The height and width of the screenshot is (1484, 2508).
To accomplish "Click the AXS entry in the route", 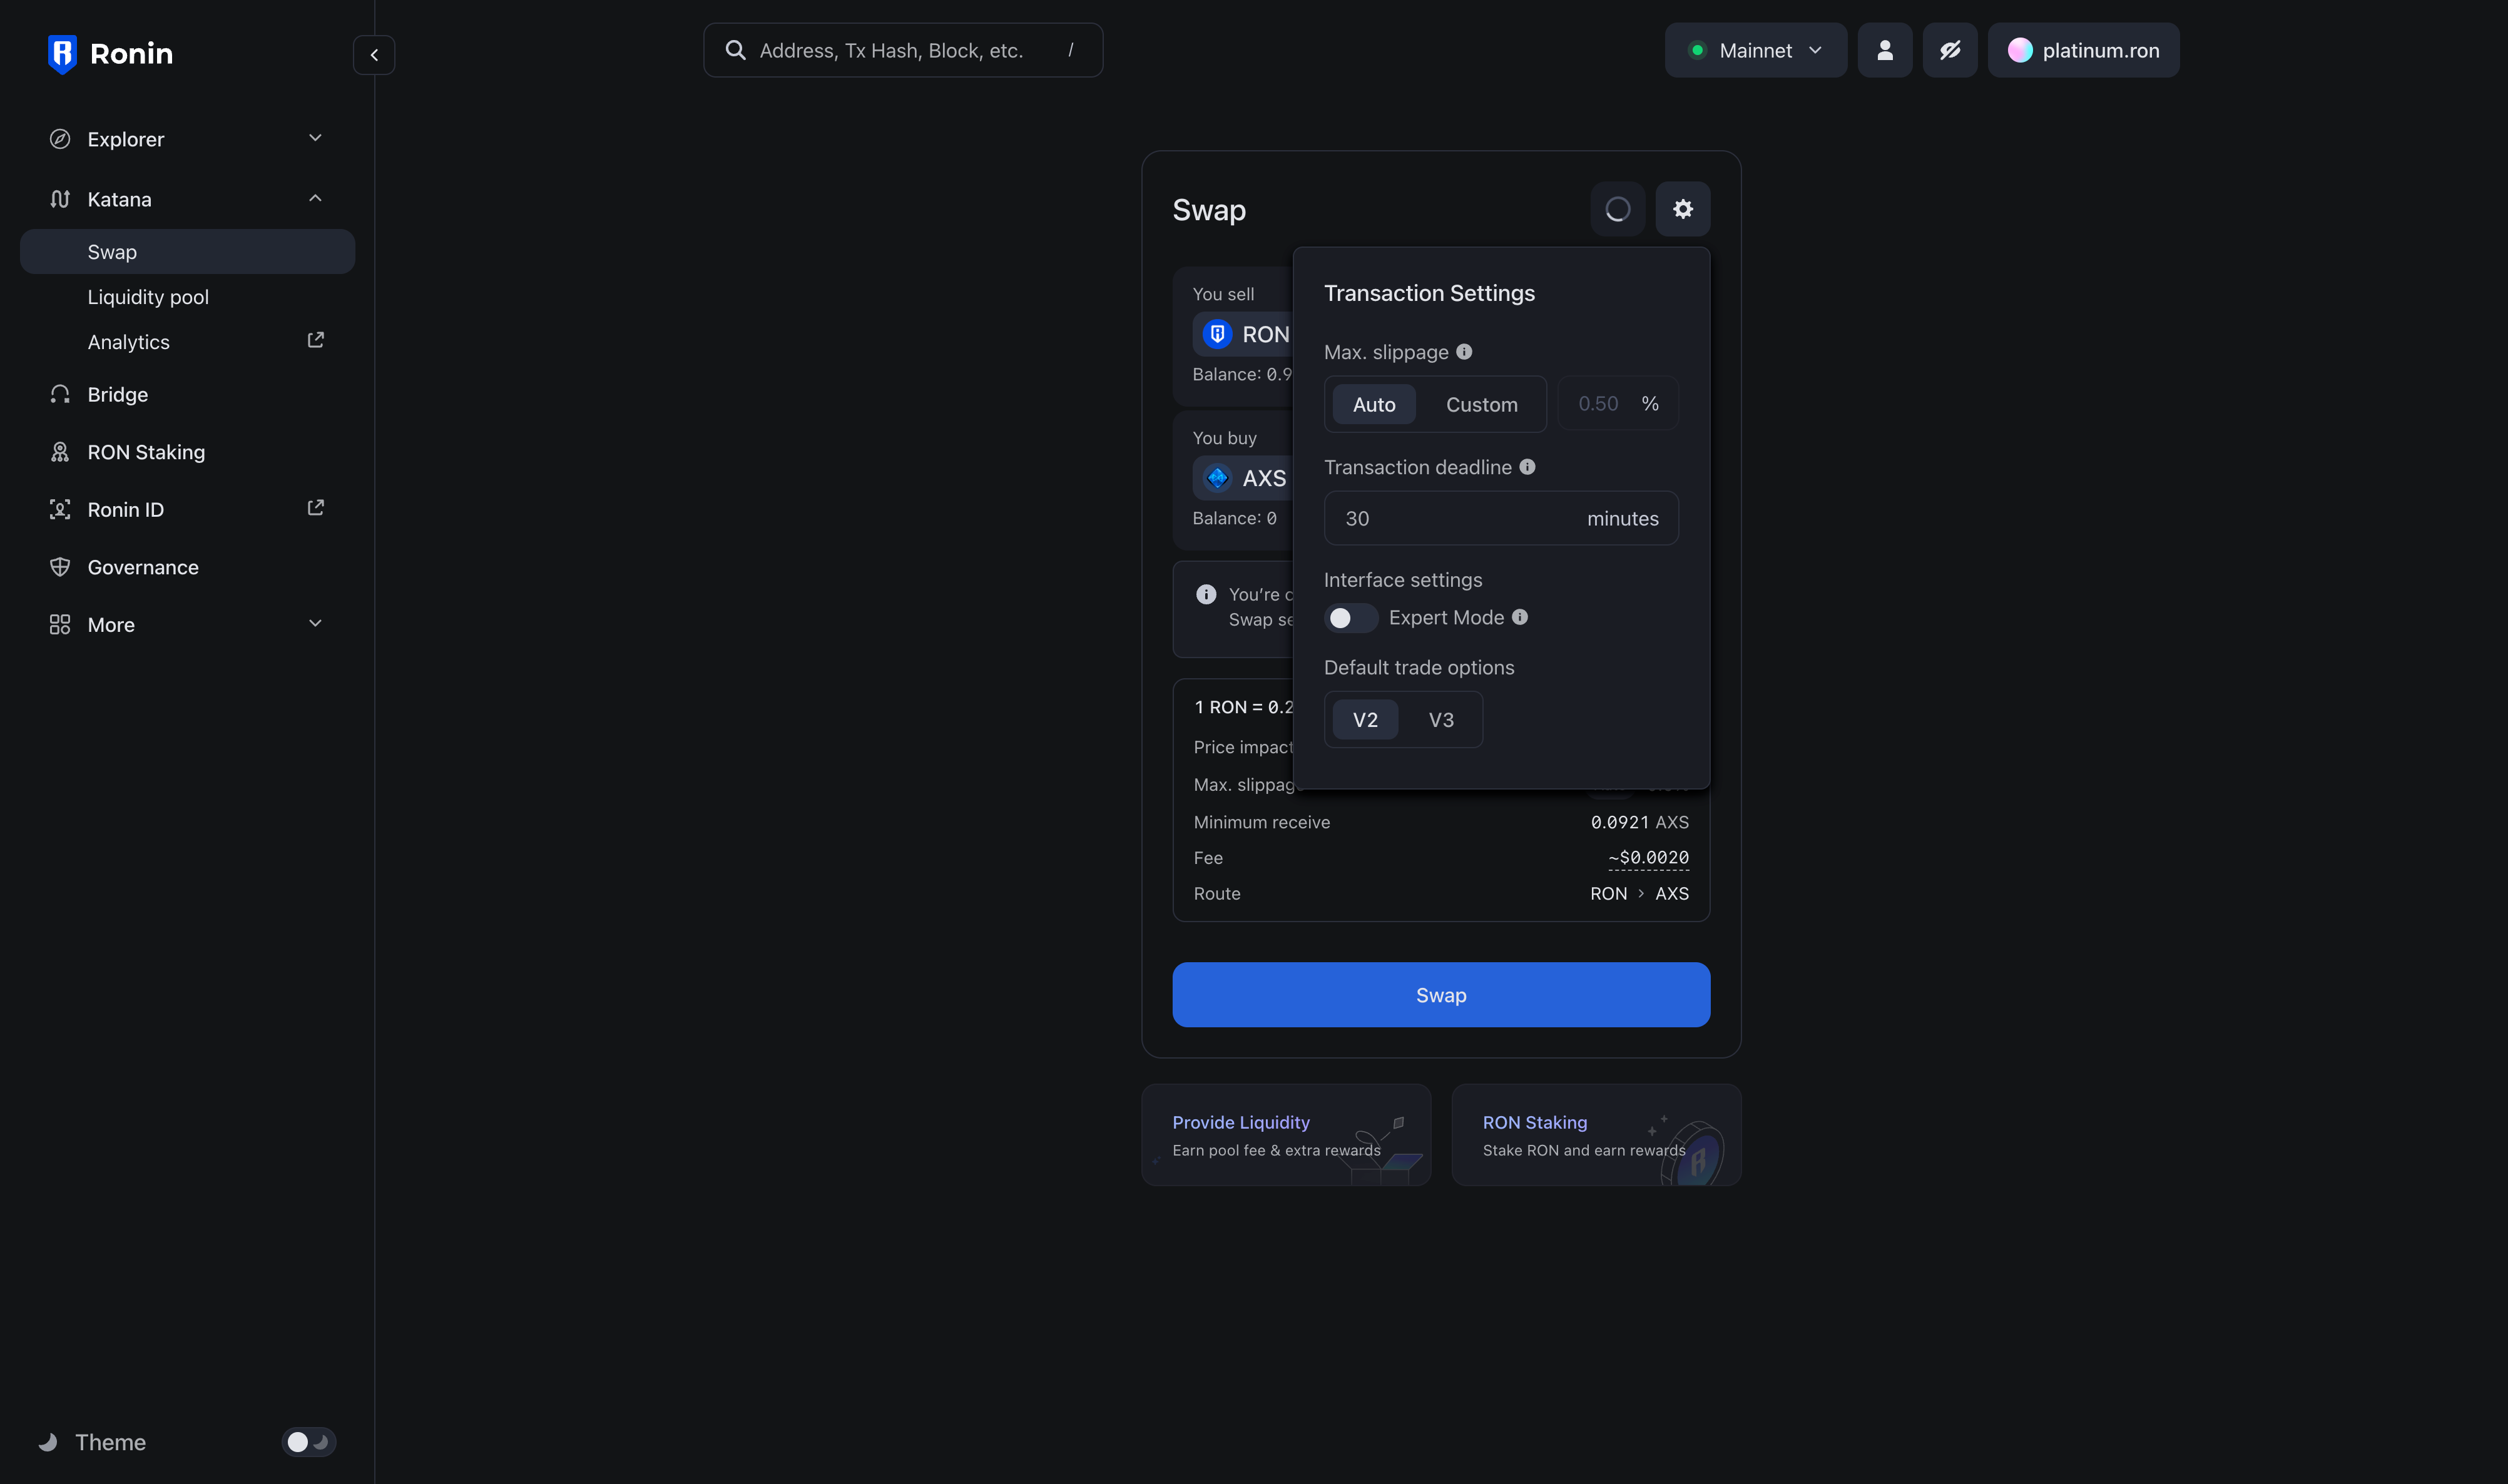I will [x=1672, y=893].
